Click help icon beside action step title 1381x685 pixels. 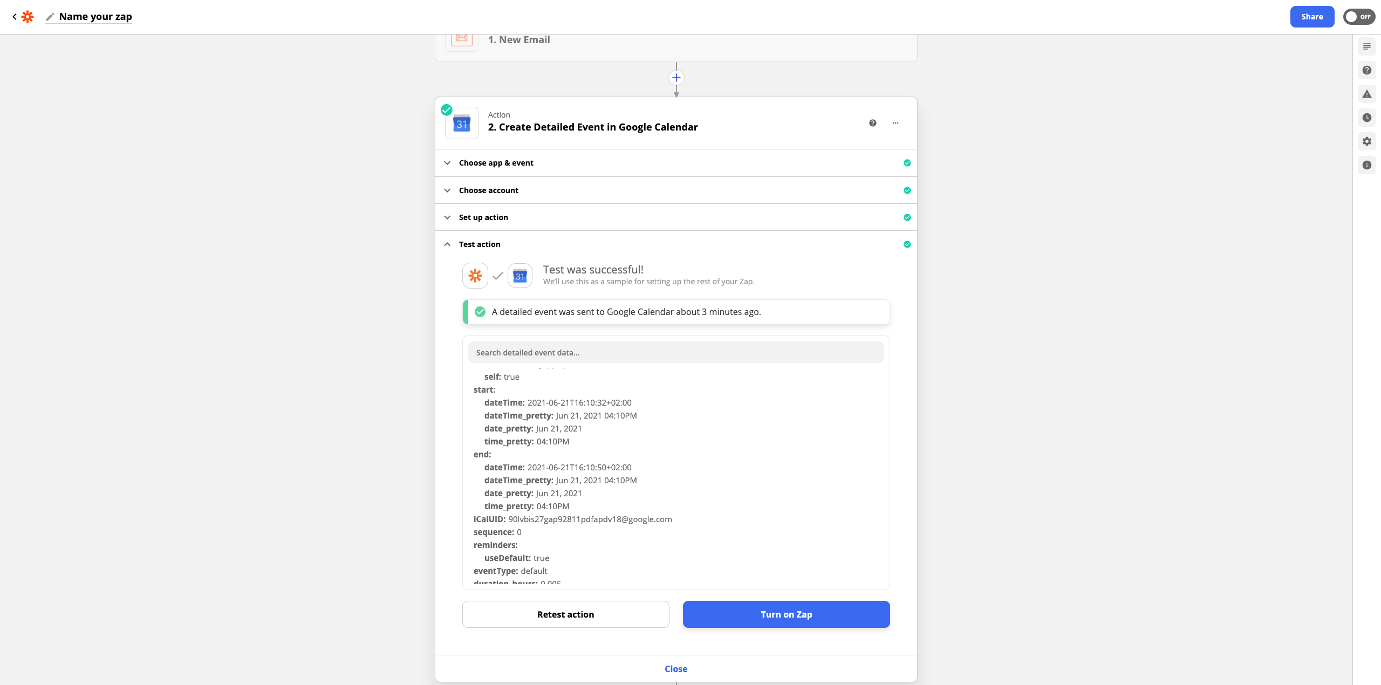pos(873,123)
